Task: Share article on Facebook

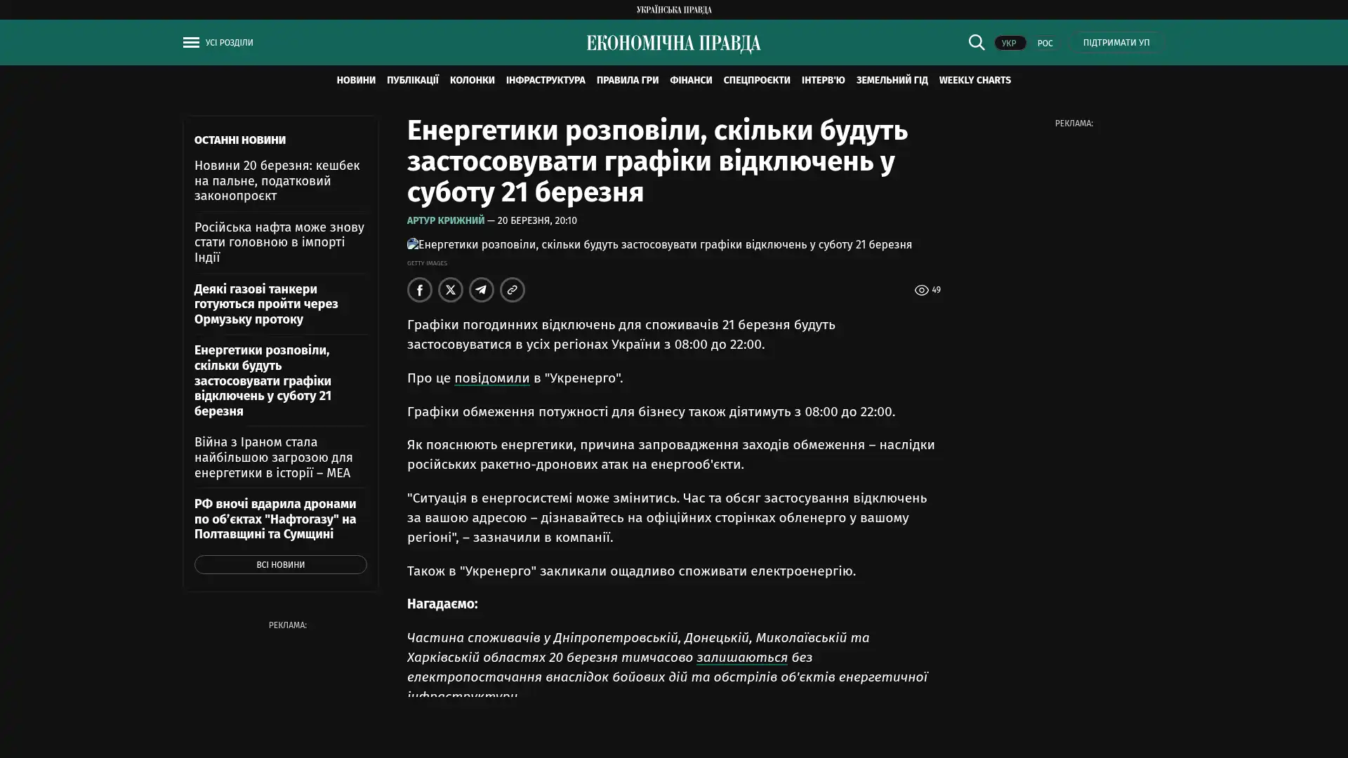Action: point(420,290)
